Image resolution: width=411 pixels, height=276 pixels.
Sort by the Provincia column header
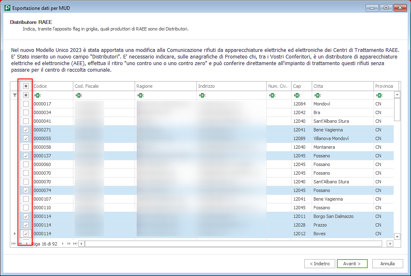coord(386,86)
